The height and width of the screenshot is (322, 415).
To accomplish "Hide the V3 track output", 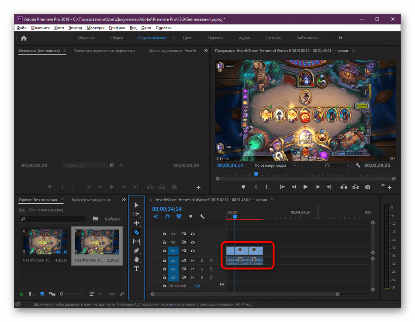I will click(193, 234).
